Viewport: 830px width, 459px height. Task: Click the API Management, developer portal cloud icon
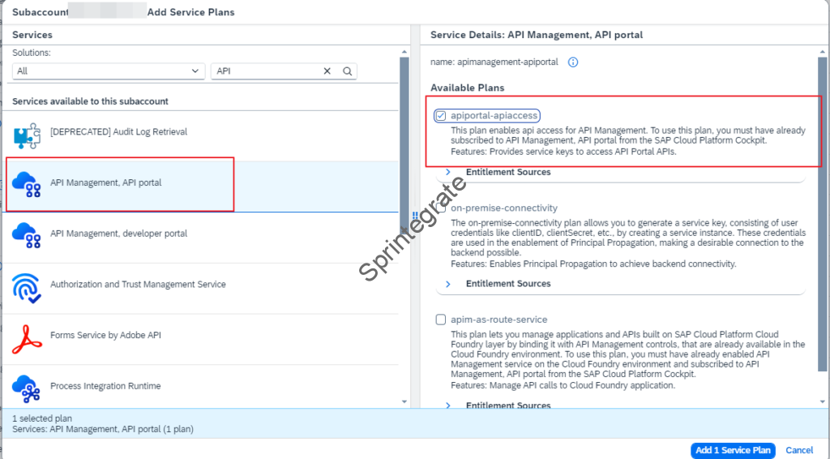tap(27, 235)
